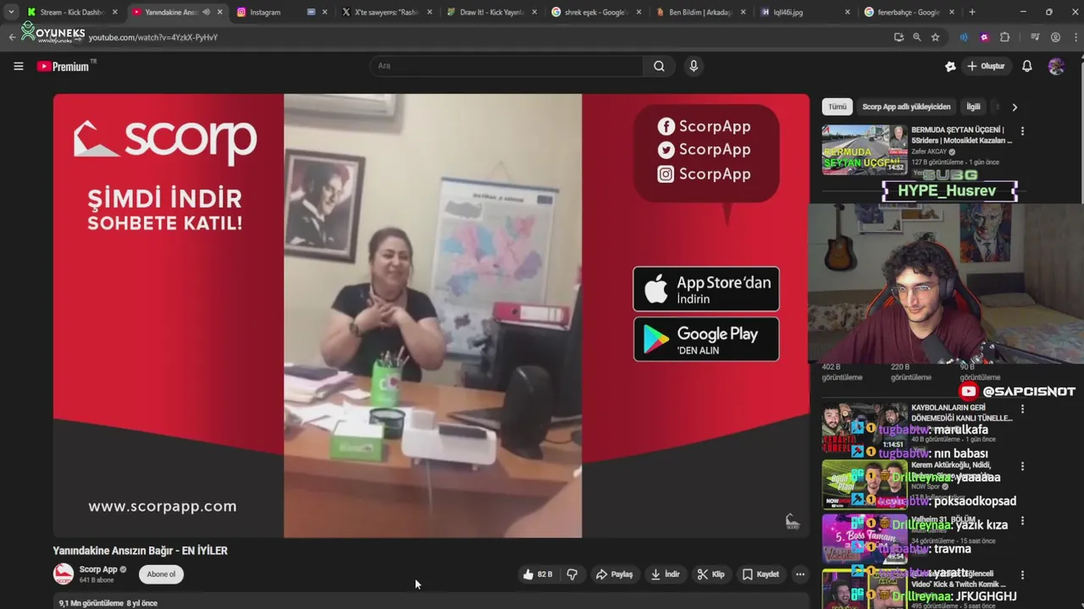The image size is (1084, 609).
Task: Click the Ara search input field
Action: click(x=506, y=66)
